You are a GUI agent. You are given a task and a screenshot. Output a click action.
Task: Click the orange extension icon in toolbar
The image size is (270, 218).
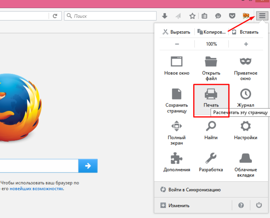pos(246,16)
